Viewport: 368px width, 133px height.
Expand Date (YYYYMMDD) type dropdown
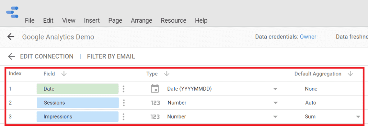pyautogui.click(x=276, y=89)
